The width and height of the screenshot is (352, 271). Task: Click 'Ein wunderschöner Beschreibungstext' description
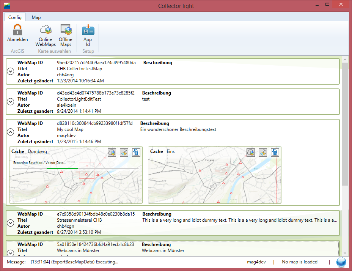coord(178,129)
